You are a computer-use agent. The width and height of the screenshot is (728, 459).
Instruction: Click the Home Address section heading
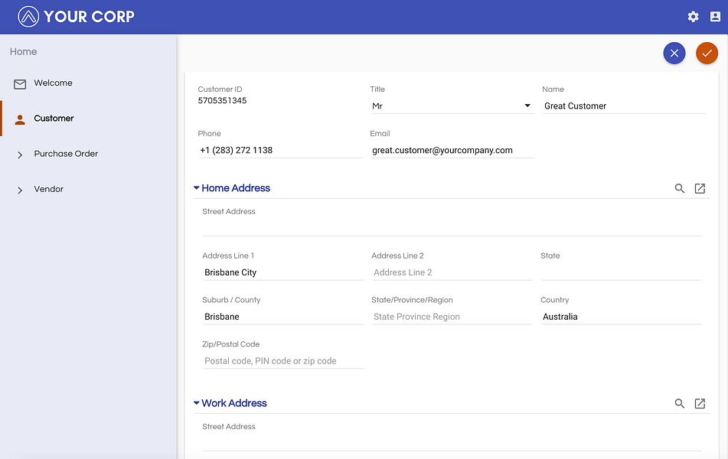235,188
